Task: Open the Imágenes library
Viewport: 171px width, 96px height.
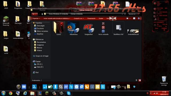Action: pyautogui.click(x=40, y=45)
